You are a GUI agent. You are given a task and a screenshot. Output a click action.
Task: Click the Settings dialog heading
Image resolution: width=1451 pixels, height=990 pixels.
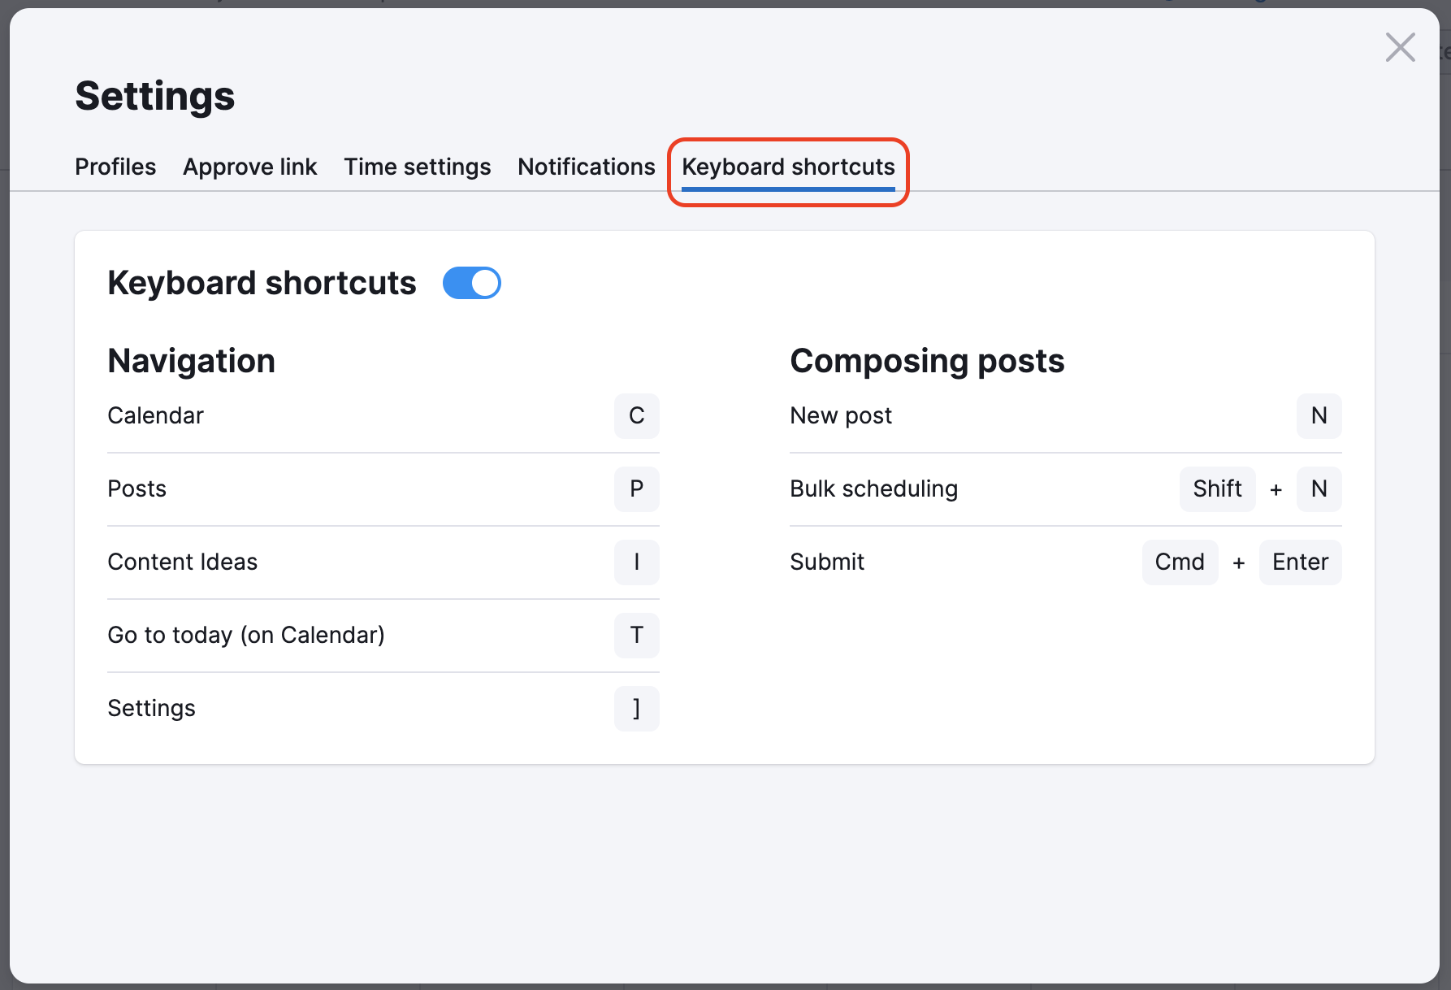(154, 95)
